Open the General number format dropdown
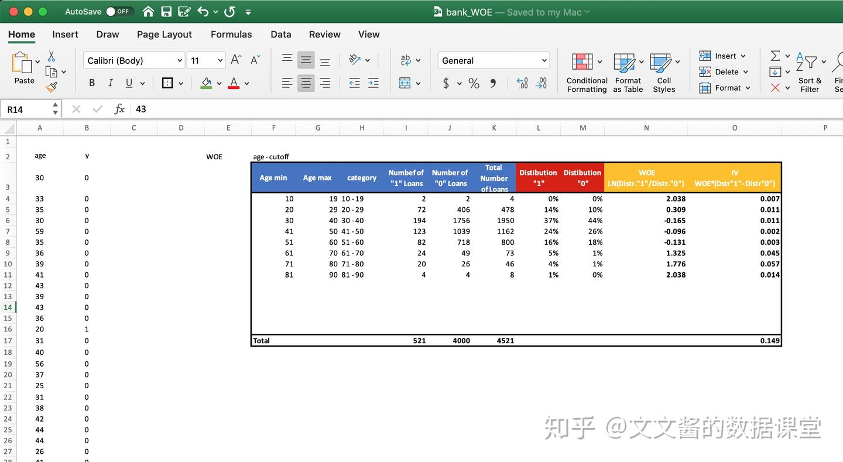The image size is (843, 462). click(x=492, y=60)
